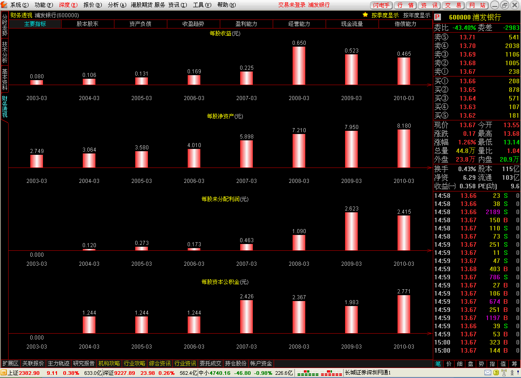Select the 笔 tab in quote panel
Image resolution: width=521 pixels, height=378 pixels.
pos(438,364)
